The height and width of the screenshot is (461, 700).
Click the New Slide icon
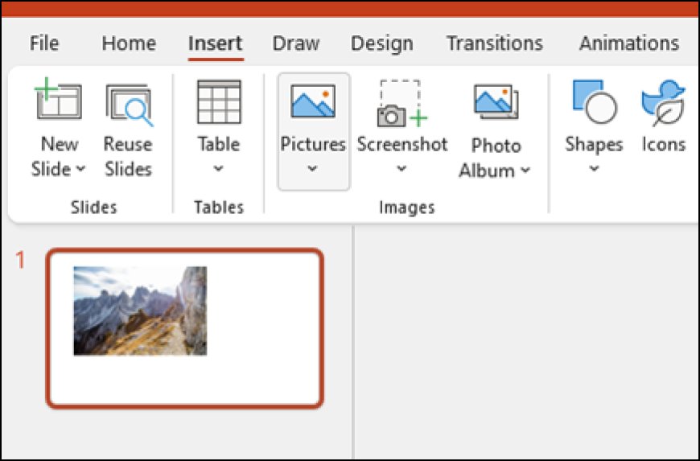pos(59,101)
